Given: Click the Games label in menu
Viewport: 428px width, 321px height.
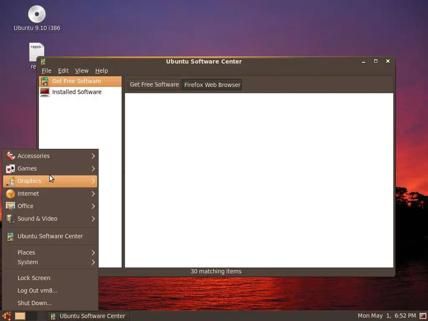Looking at the screenshot, I should tap(27, 168).
